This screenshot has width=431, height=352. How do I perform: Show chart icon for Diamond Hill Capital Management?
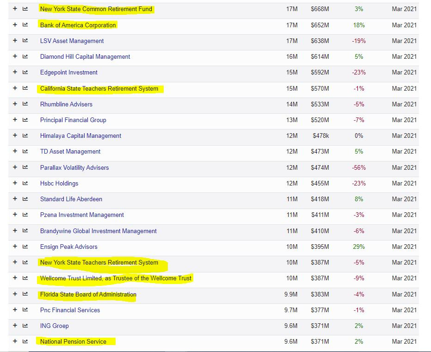(25, 56)
